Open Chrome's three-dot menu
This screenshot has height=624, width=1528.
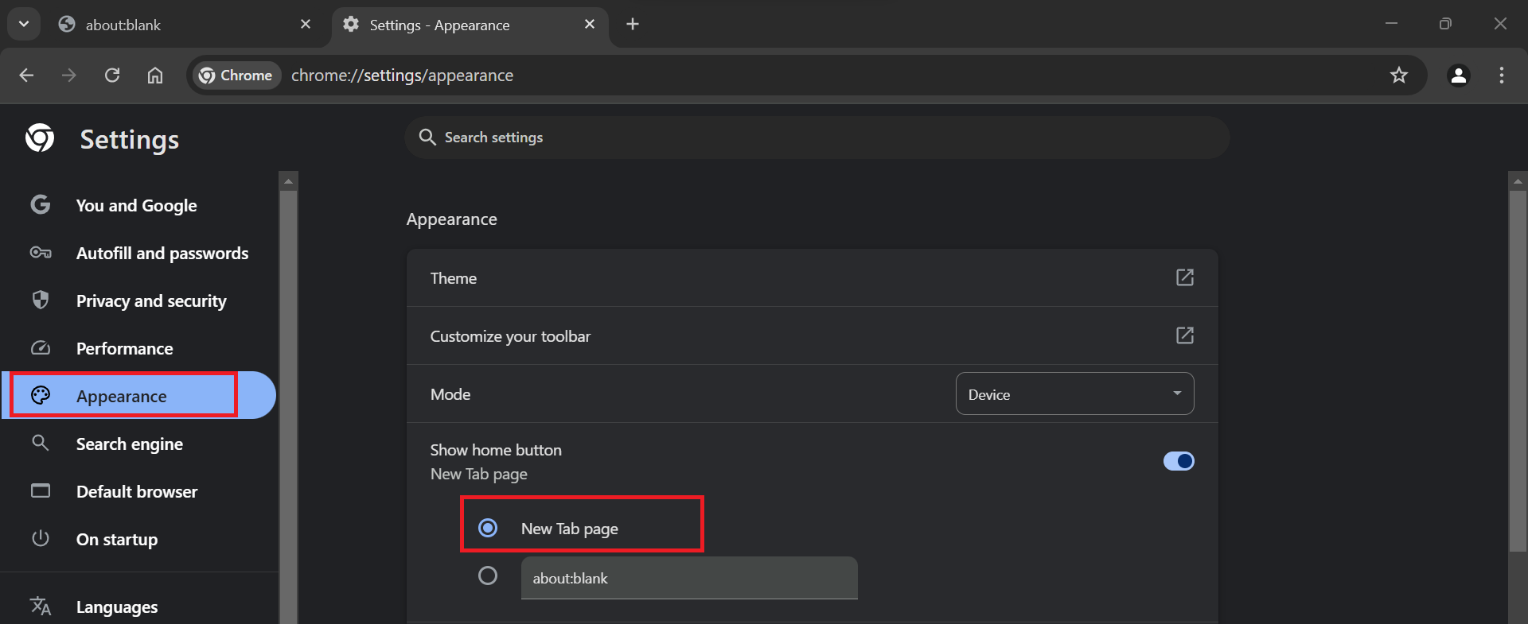1502,76
